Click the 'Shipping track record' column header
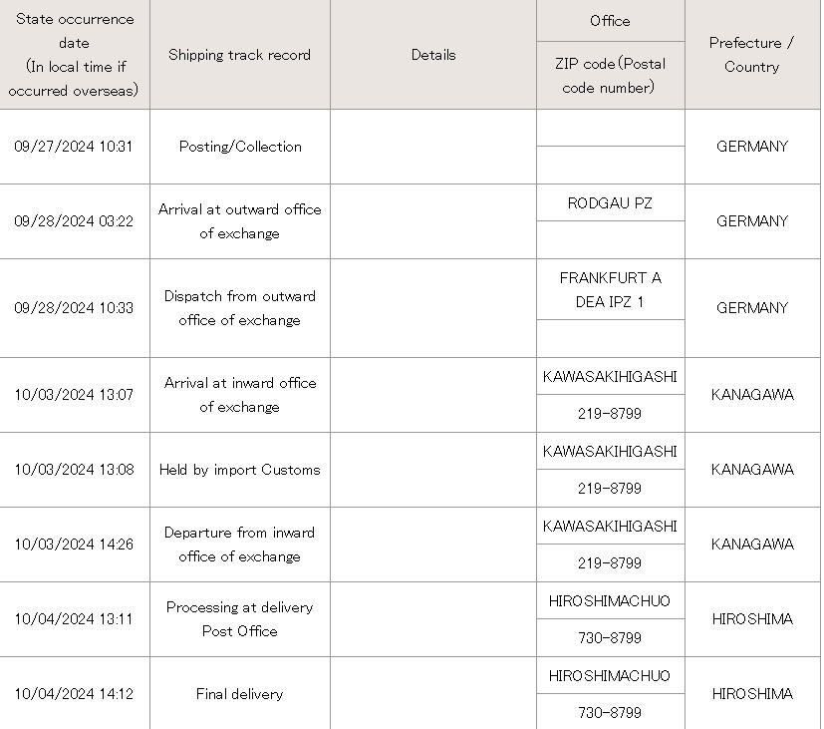Viewport: 824px width, 729px height. pyautogui.click(x=240, y=55)
